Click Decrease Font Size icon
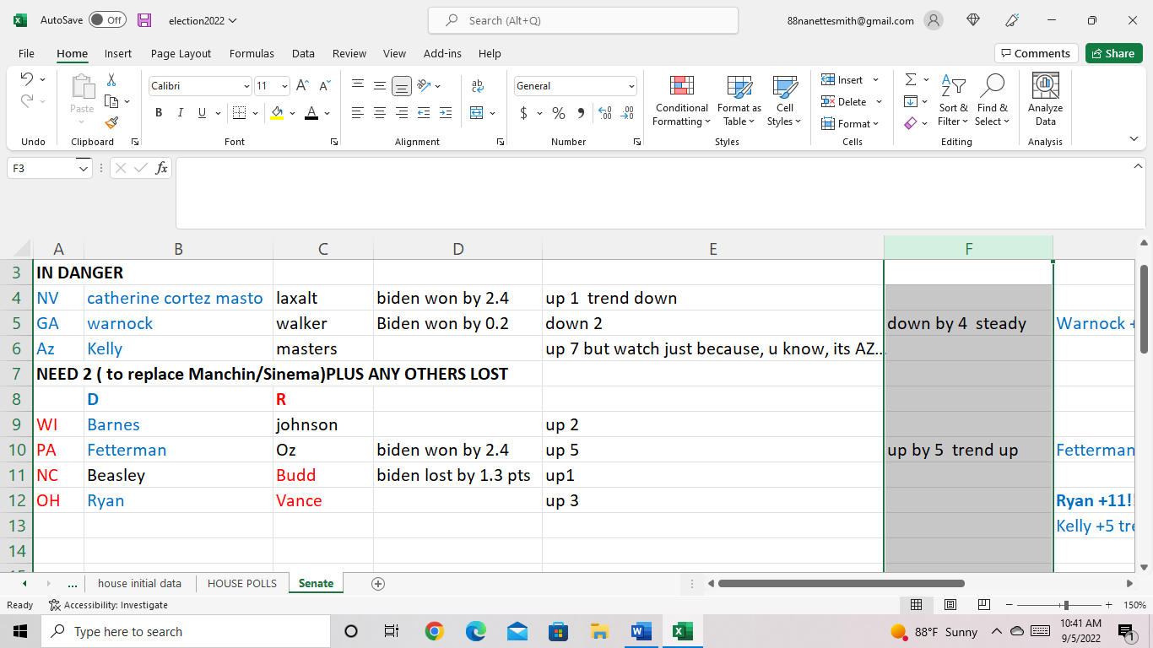 (x=325, y=86)
